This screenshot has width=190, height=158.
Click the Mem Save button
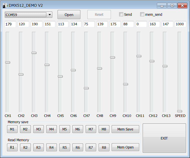coord(125,129)
